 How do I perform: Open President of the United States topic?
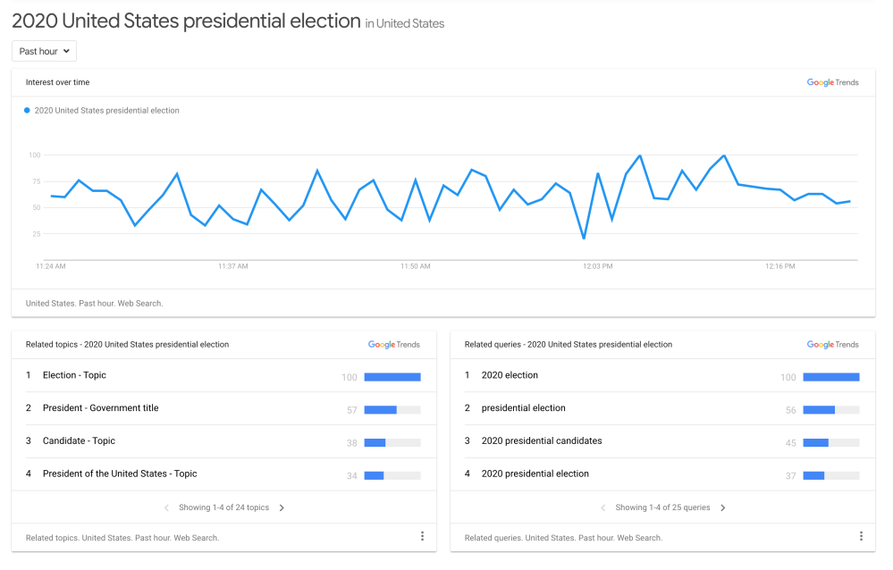click(x=120, y=474)
